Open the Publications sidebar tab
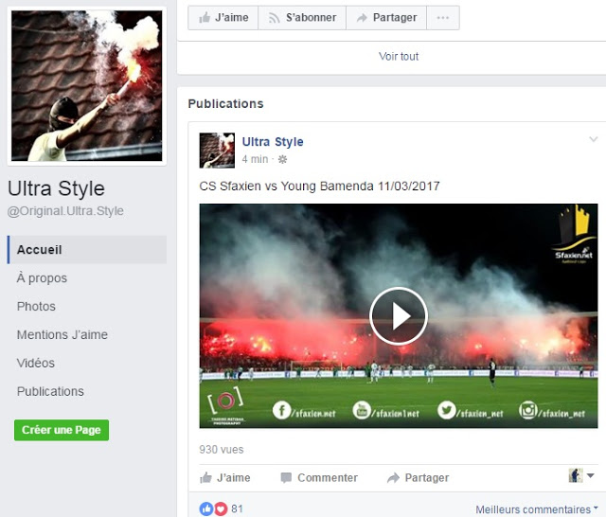 pyautogui.click(x=50, y=391)
